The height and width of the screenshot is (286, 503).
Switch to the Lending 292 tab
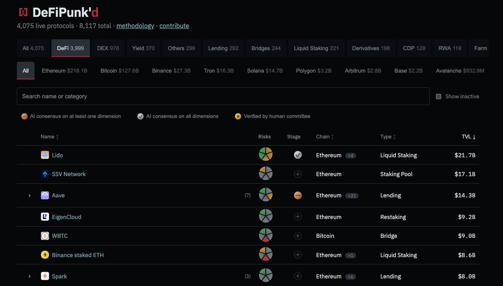(x=223, y=48)
